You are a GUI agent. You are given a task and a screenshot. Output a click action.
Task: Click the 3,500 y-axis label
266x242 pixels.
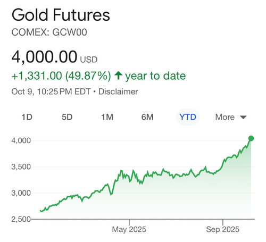pyautogui.click(x=21, y=167)
